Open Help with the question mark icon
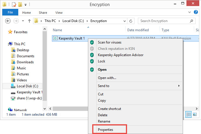This screenshot has height=134, width=201. point(196,12)
